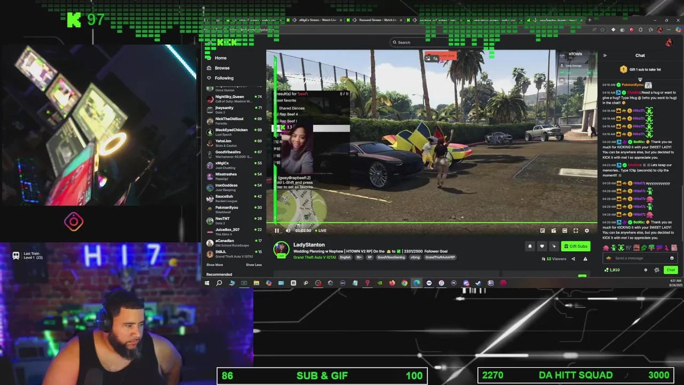Click the vibing stream tag
The image size is (684, 385).
[415, 257]
